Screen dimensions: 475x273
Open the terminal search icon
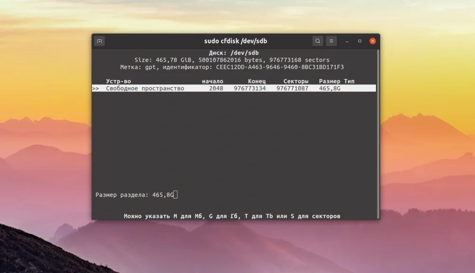(317, 41)
